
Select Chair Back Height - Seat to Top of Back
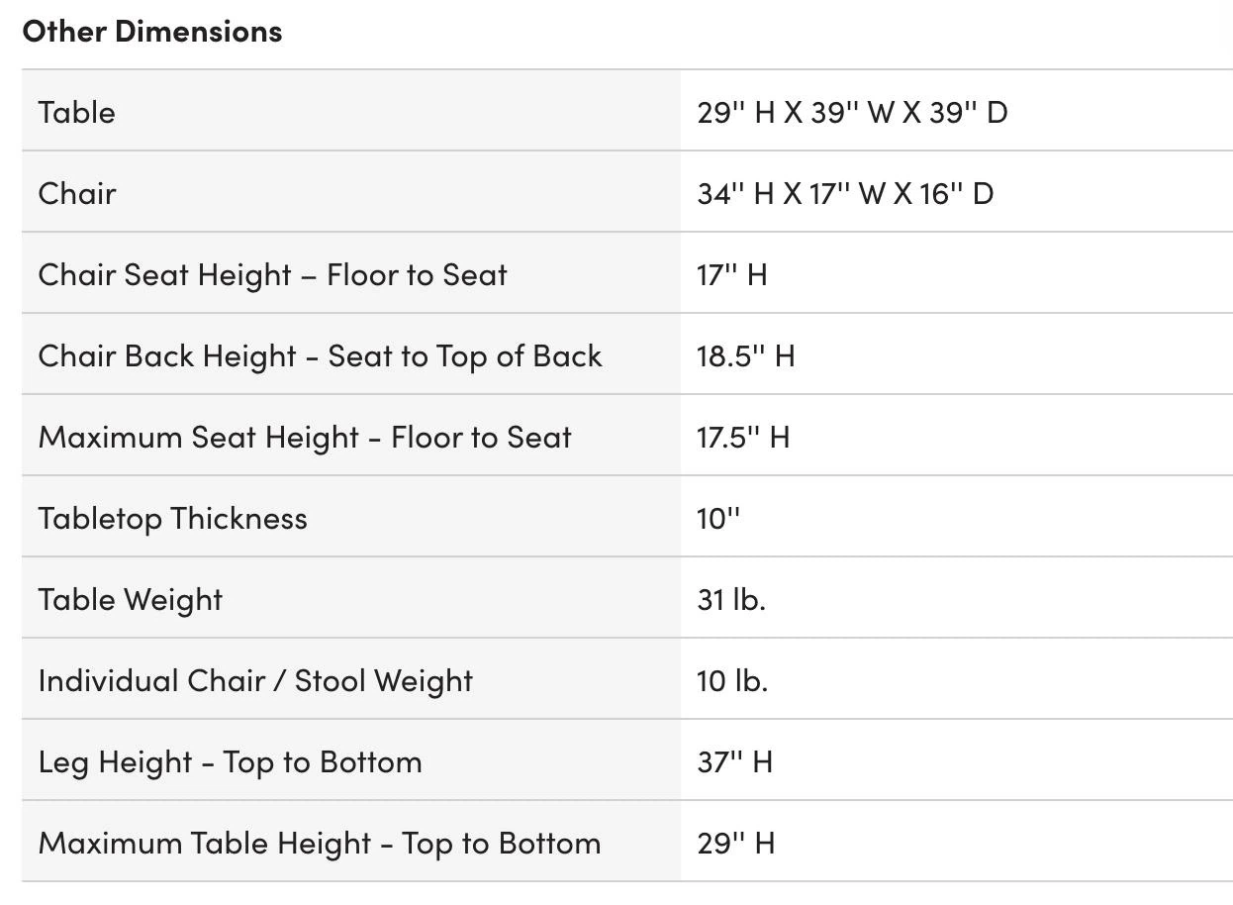pos(321,355)
